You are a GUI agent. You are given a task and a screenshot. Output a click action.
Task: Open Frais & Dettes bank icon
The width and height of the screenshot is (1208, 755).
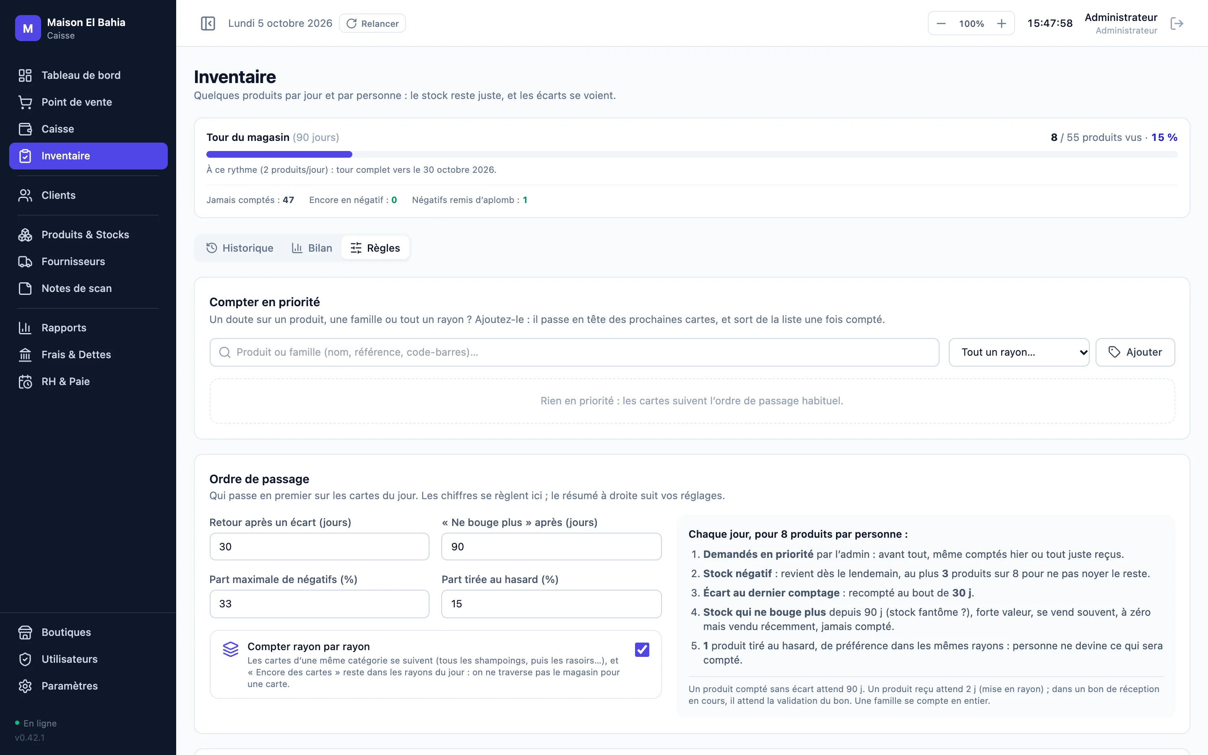[25, 354]
